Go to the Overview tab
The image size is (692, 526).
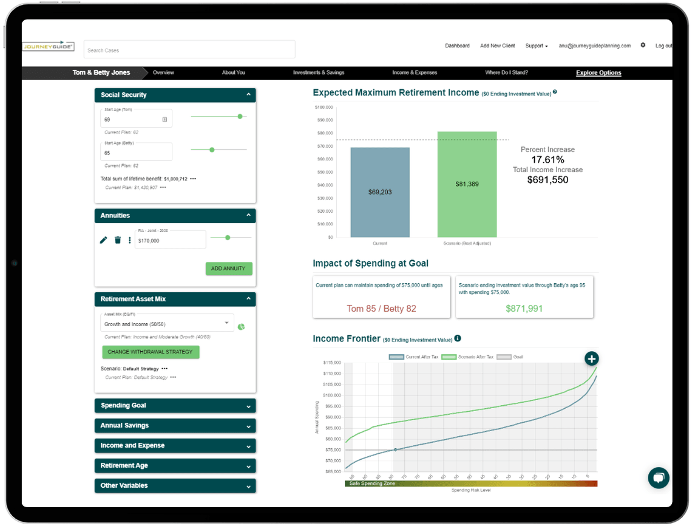coord(163,72)
